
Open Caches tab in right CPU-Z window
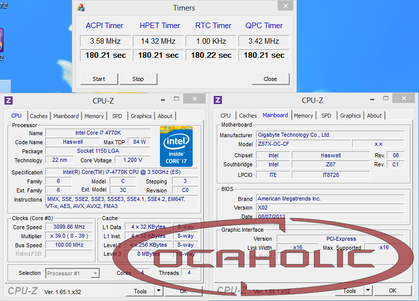click(248, 116)
